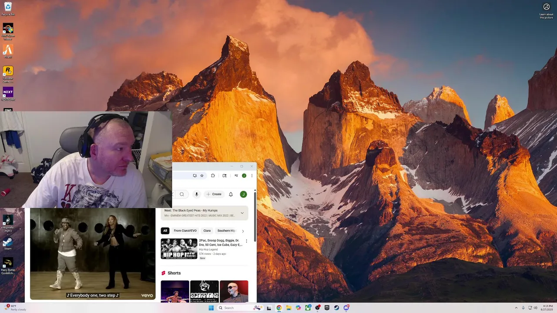Select the 'Southern Hip' filter chip
This screenshot has height=313, width=557.
(x=226, y=231)
